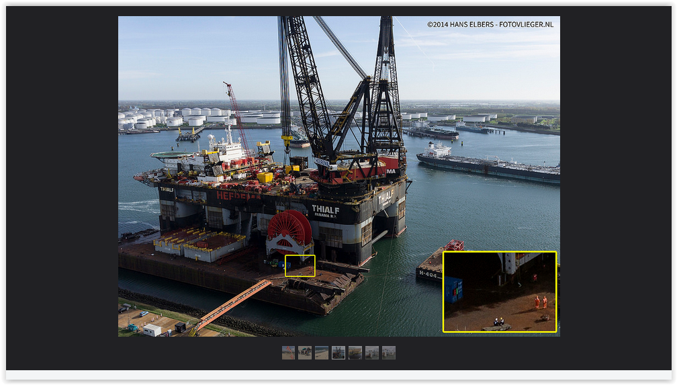This screenshot has height=385, width=677.
Task: Click the orange gangway bridge to the quay
Action: 232,304
